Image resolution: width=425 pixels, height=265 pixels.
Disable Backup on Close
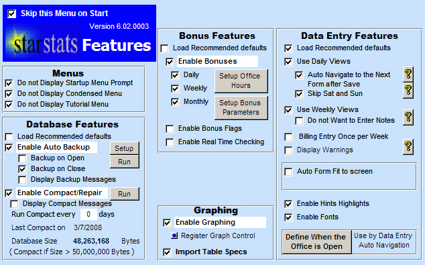tap(22, 169)
